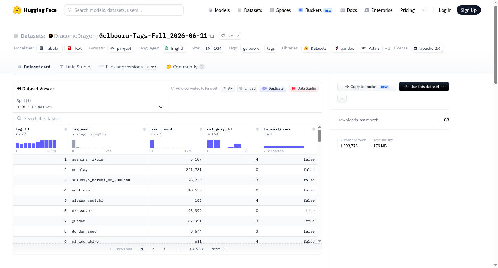Show the +1 more libraries

[x=388, y=48]
